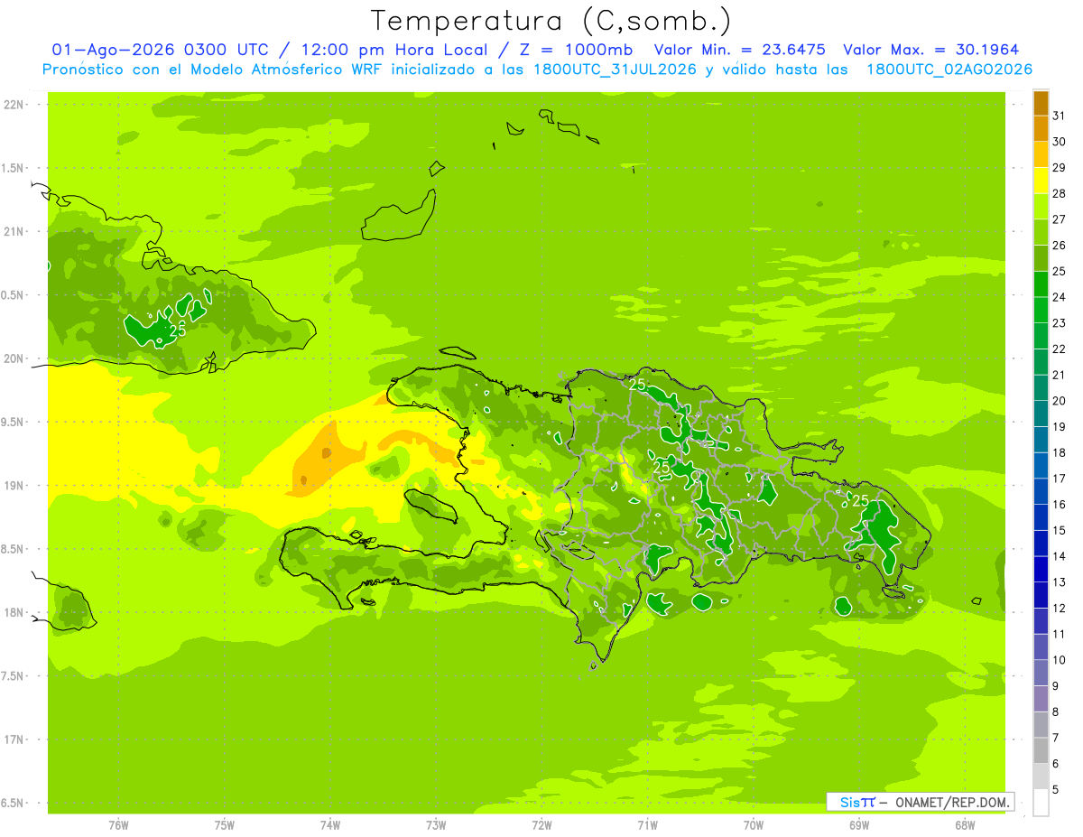Click the legend value '28'

point(1060,193)
